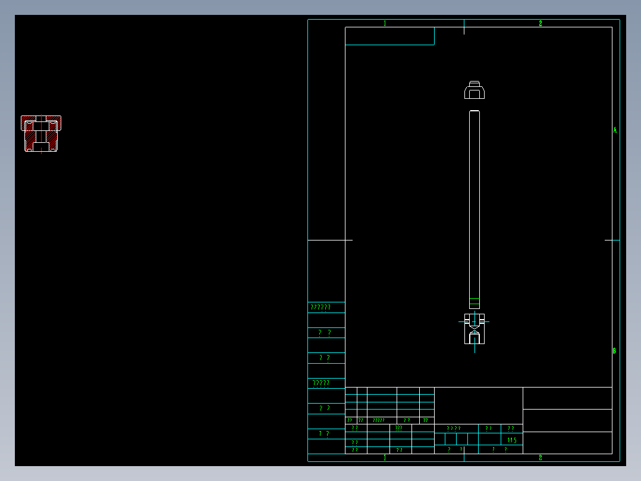Click the six-question-mark label in the side strip
Screen dimensions: 641x481
(x=320, y=307)
